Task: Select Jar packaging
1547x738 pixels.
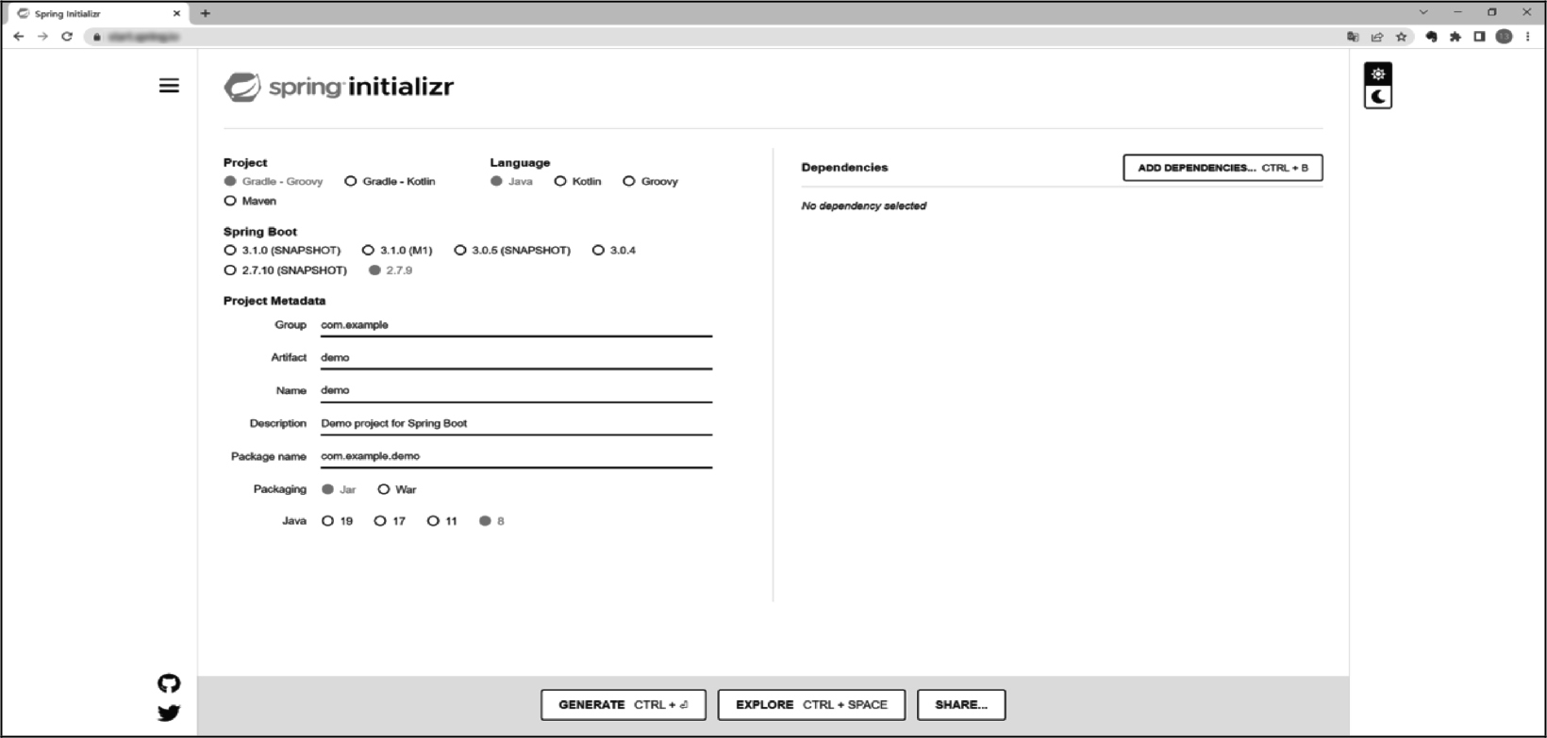Action: pyautogui.click(x=339, y=489)
